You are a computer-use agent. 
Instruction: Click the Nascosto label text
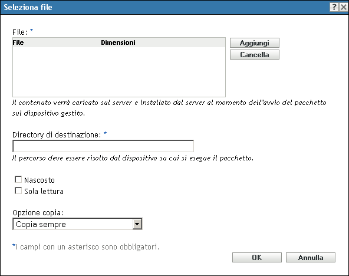tap(39, 180)
